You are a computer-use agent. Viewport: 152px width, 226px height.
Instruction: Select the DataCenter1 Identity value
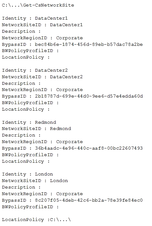click(x=51, y=18)
